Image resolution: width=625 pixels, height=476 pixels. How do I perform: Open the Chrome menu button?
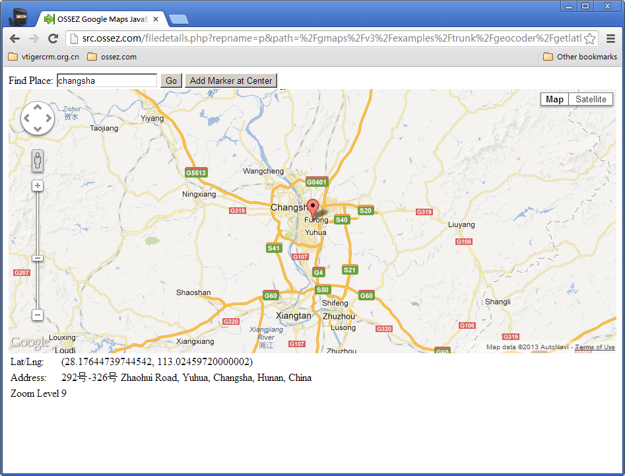click(610, 38)
